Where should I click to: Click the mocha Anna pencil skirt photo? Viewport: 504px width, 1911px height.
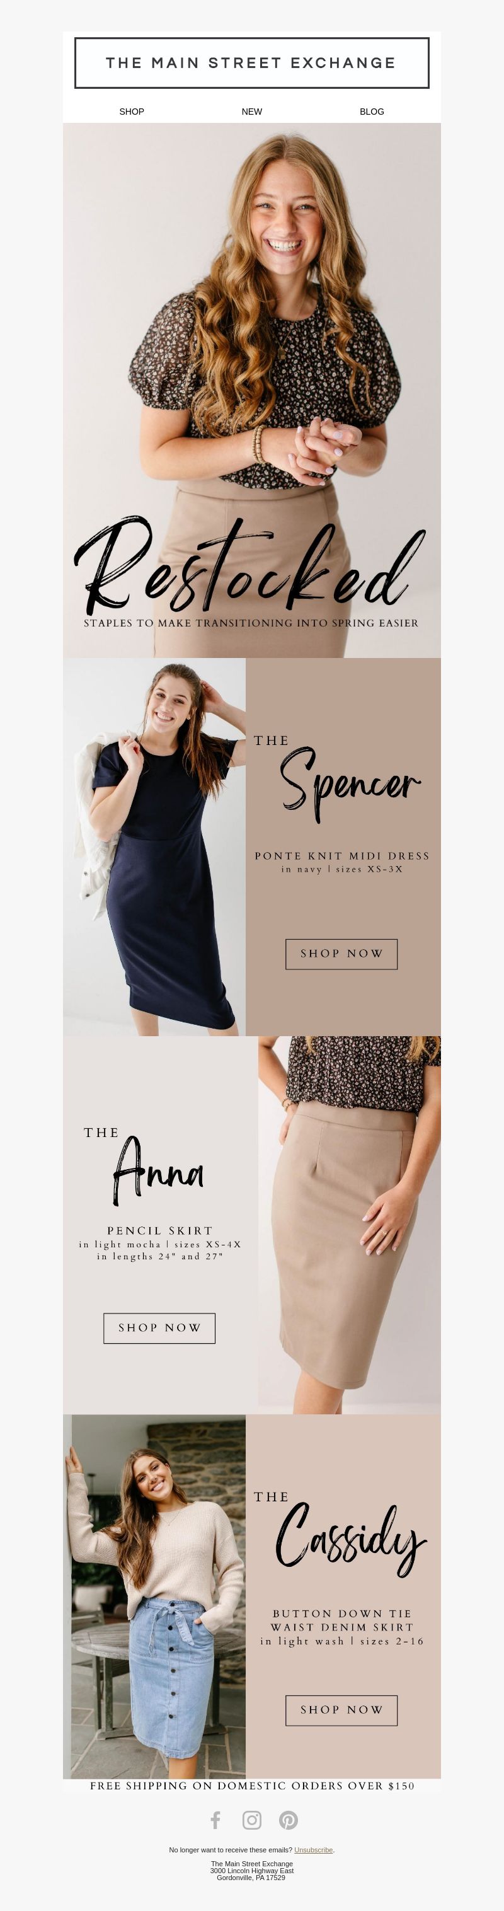pos(349,1225)
